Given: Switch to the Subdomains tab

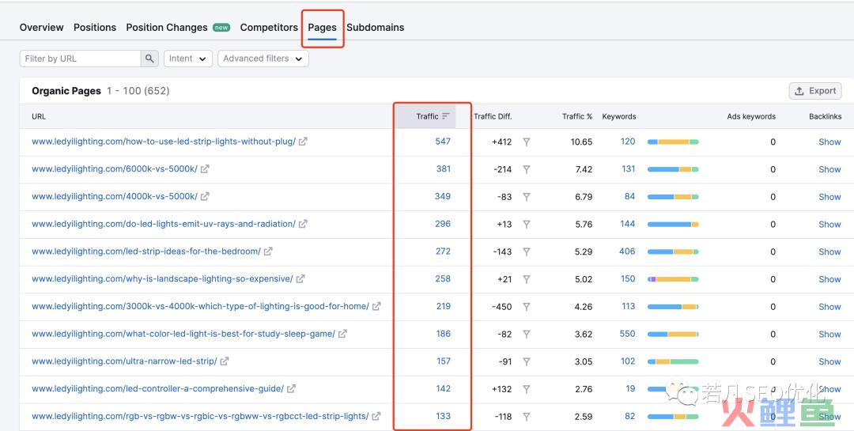Looking at the screenshot, I should pos(376,27).
